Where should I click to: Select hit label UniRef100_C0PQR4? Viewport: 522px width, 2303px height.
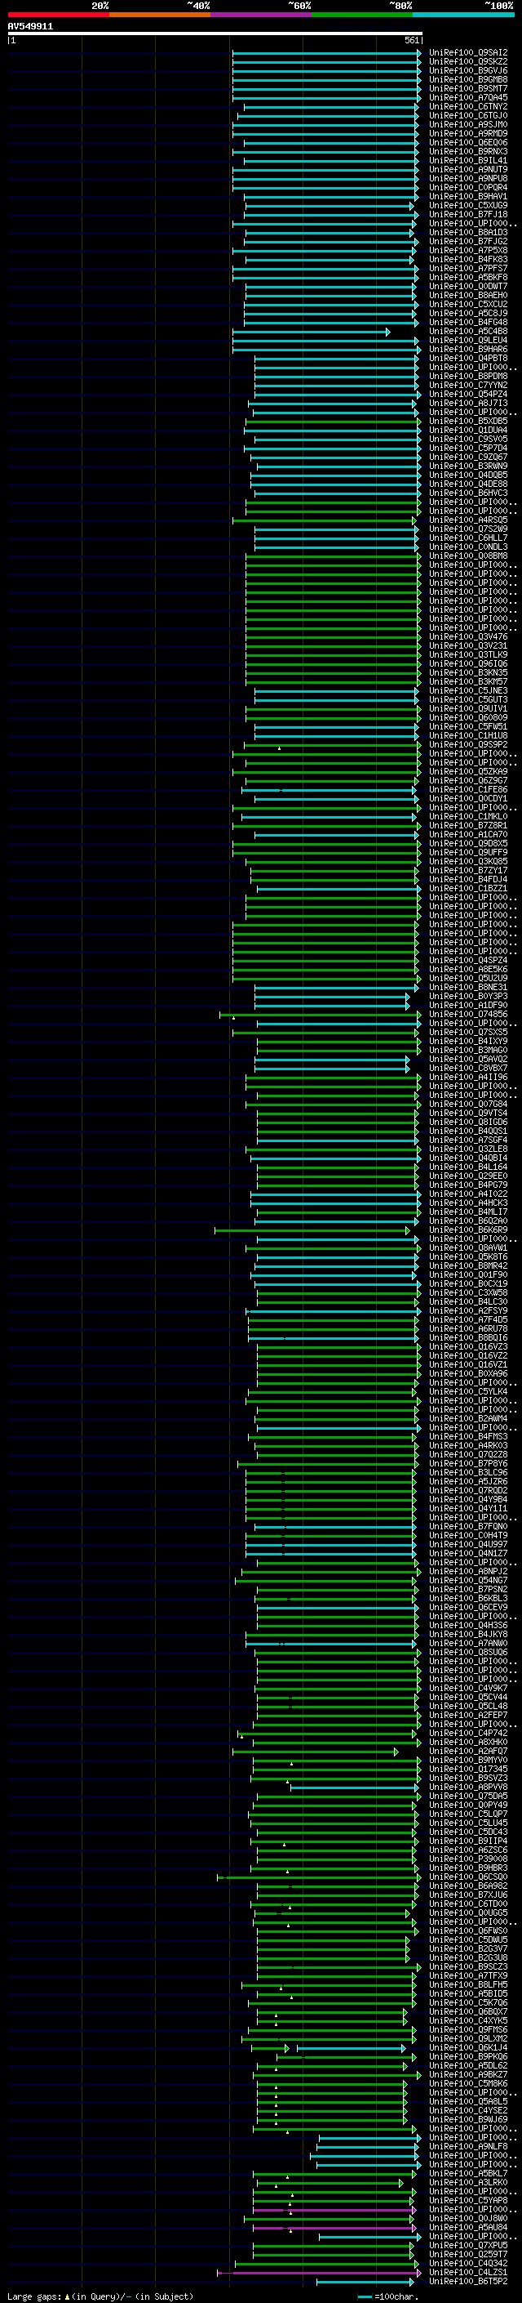pos(468,188)
